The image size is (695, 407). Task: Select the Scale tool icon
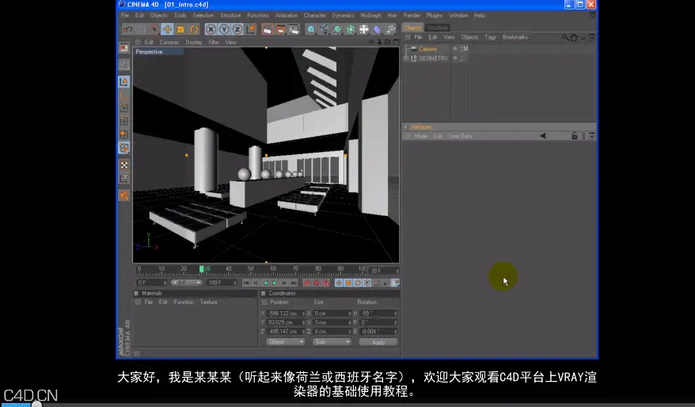point(180,30)
